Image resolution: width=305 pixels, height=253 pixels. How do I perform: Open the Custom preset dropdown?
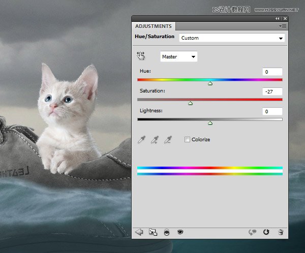[232, 38]
